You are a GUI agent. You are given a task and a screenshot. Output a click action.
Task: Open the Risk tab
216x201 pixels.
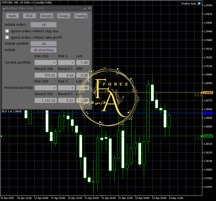point(29,16)
